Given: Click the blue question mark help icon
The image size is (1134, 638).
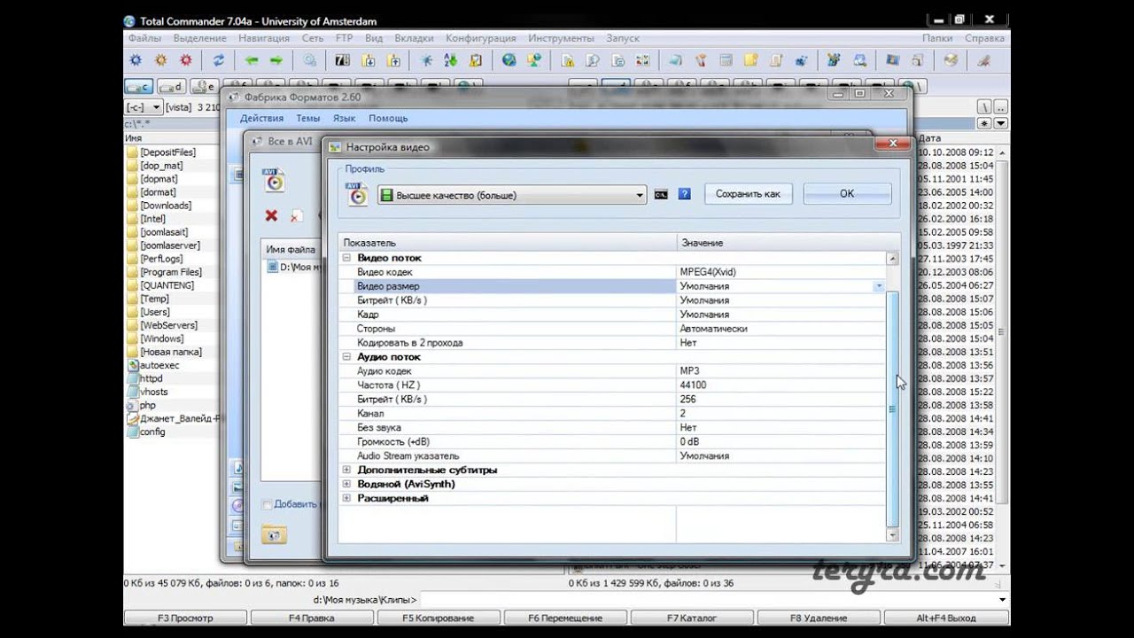Looking at the screenshot, I should (x=684, y=194).
